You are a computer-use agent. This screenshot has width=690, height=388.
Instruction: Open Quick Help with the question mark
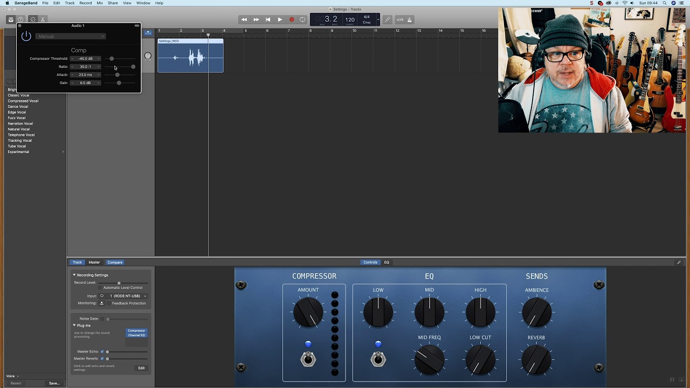click(x=21, y=19)
